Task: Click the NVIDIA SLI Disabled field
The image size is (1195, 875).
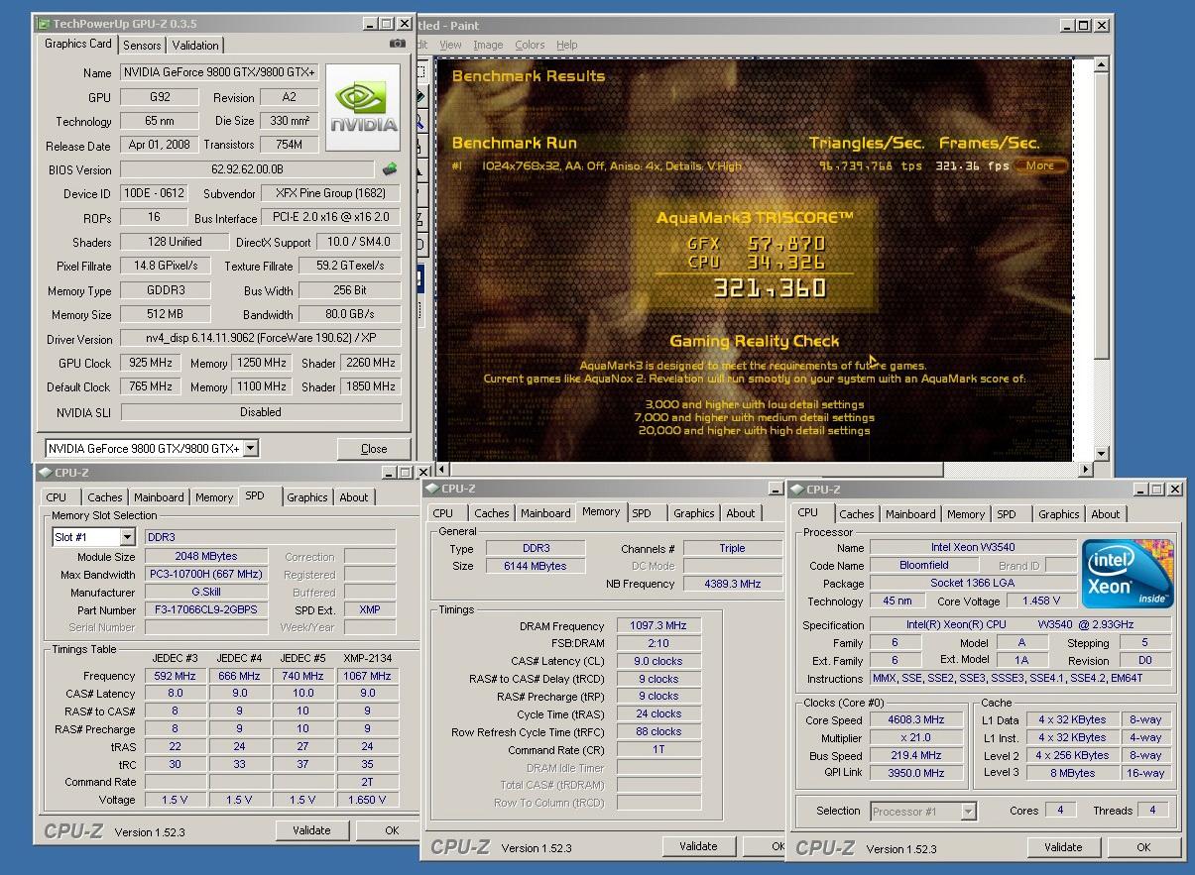Action: pyautogui.click(x=261, y=411)
